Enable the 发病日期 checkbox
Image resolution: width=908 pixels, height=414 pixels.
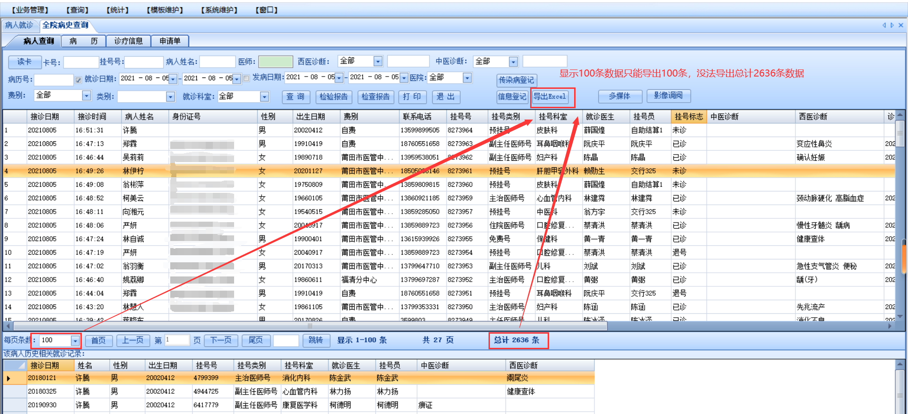coord(246,78)
